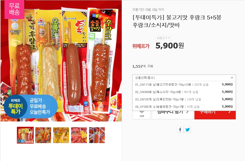The width and height of the screenshot is (245, 161).
Task: Click the 투데이특가 blue promo badge
Action: [31, 106]
